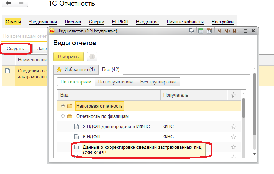274x174 pixels.
Task: Click the M memory button
Action: pos(219,31)
